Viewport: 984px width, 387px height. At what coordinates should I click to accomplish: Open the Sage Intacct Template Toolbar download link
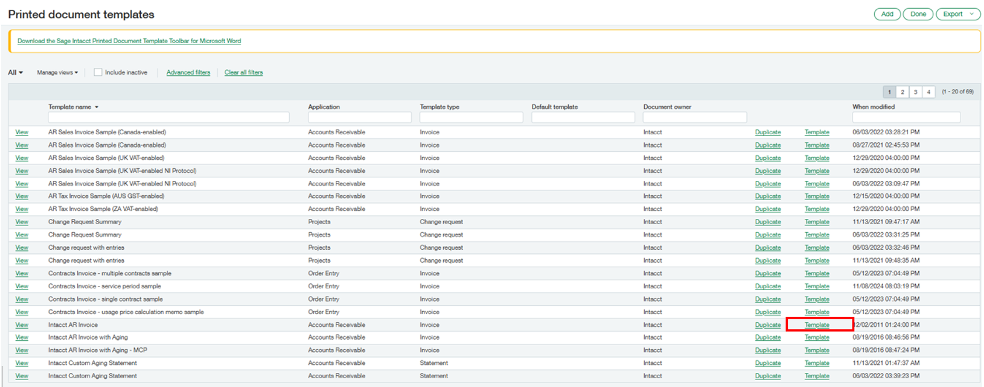point(129,41)
